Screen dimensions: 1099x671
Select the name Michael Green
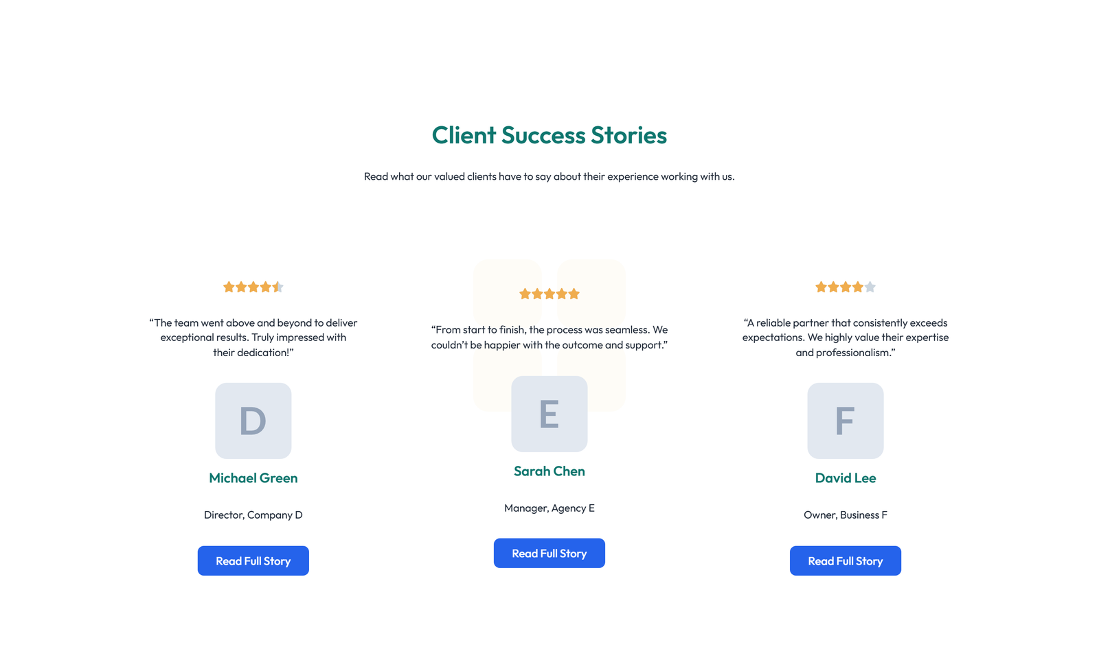253,478
